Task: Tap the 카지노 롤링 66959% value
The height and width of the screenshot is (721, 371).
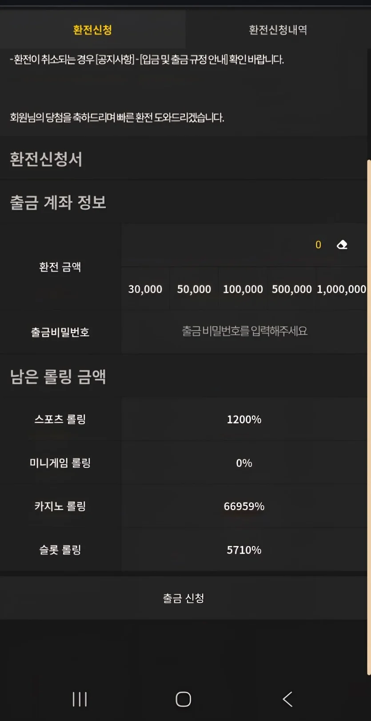Action: (x=244, y=506)
